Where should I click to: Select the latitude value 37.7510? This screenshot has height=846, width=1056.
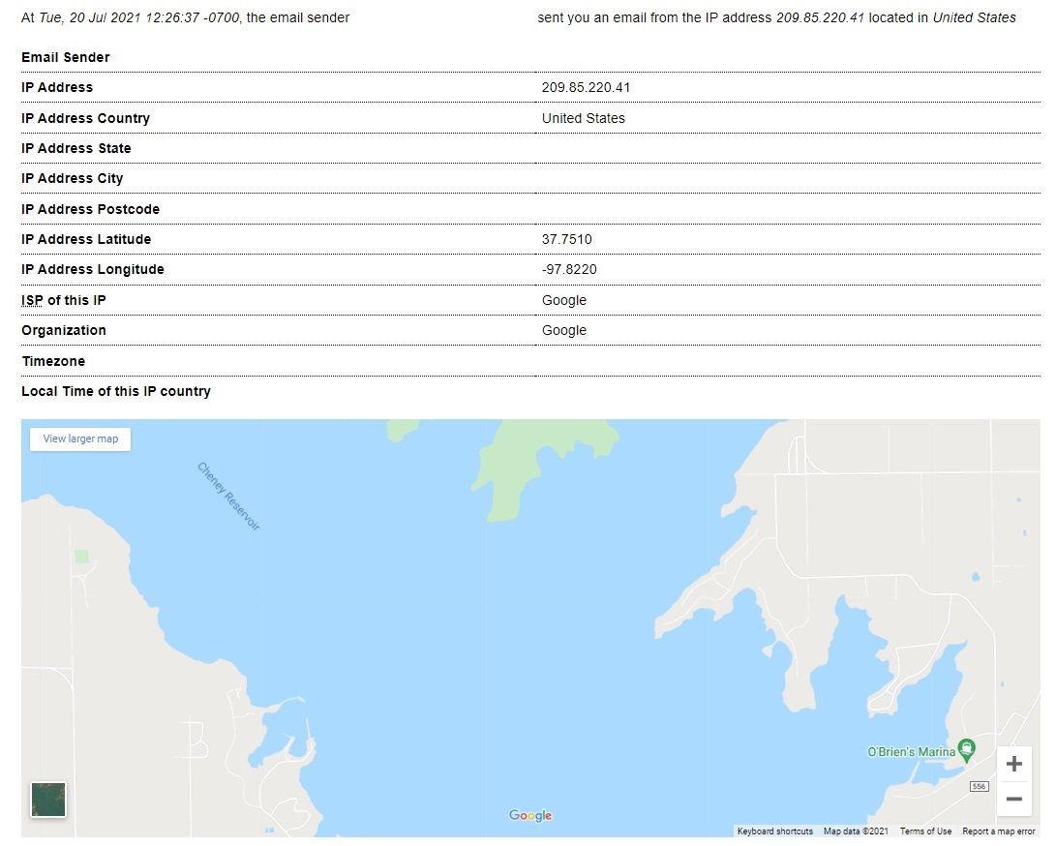coord(566,239)
